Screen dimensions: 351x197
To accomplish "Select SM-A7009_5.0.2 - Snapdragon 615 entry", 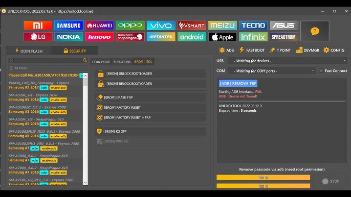I will tap(38, 168).
